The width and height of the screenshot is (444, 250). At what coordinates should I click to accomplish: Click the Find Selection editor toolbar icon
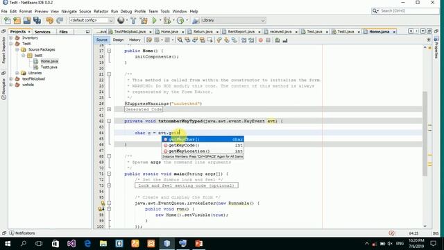(x=180, y=40)
